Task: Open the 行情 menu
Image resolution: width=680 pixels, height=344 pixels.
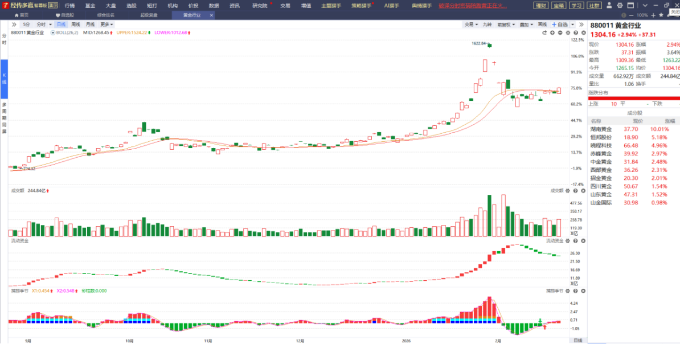Action: pos(69,5)
